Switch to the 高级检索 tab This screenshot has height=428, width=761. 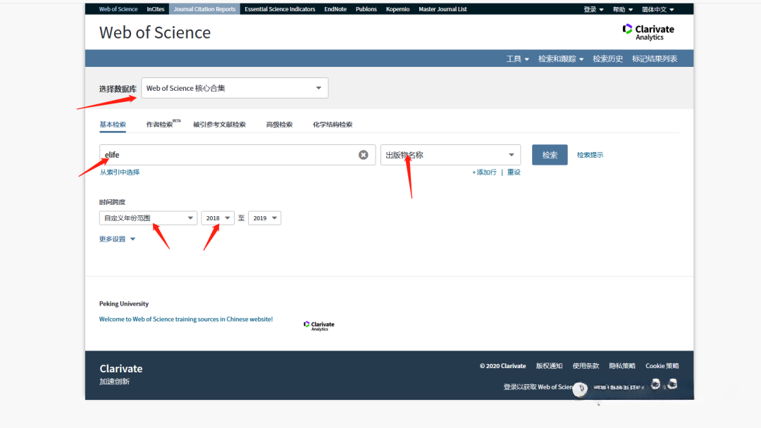pyautogui.click(x=279, y=125)
